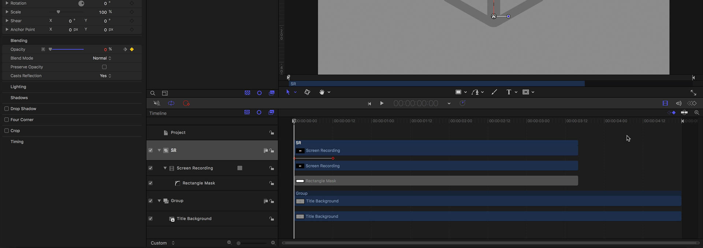Choose the Paint Stroke tool
703x248 pixels.
[494, 92]
